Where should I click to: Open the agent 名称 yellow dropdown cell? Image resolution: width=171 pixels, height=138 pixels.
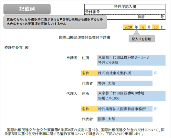click(x=89, y=109)
